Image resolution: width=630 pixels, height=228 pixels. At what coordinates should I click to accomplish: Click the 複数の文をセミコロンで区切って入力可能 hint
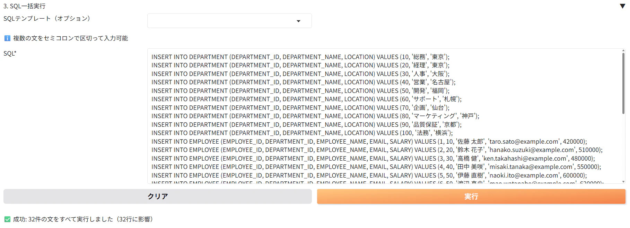tap(71, 38)
